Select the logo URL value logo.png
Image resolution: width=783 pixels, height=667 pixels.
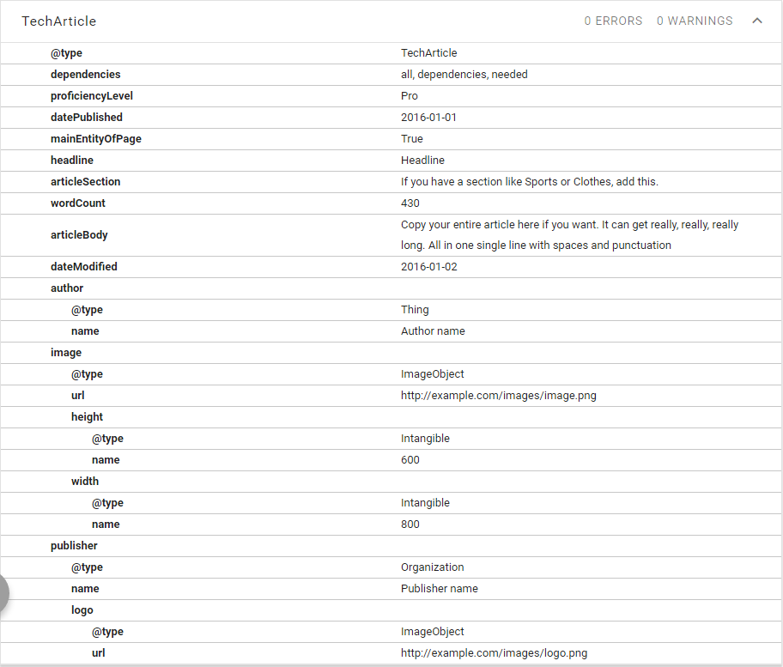[494, 653]
